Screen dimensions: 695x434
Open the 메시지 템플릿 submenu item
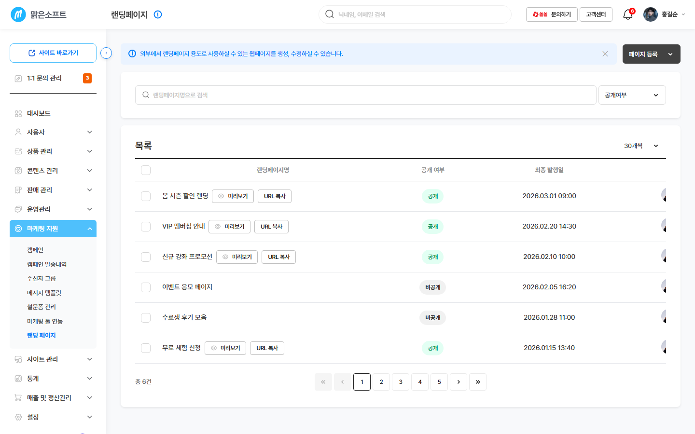point(44,293)
